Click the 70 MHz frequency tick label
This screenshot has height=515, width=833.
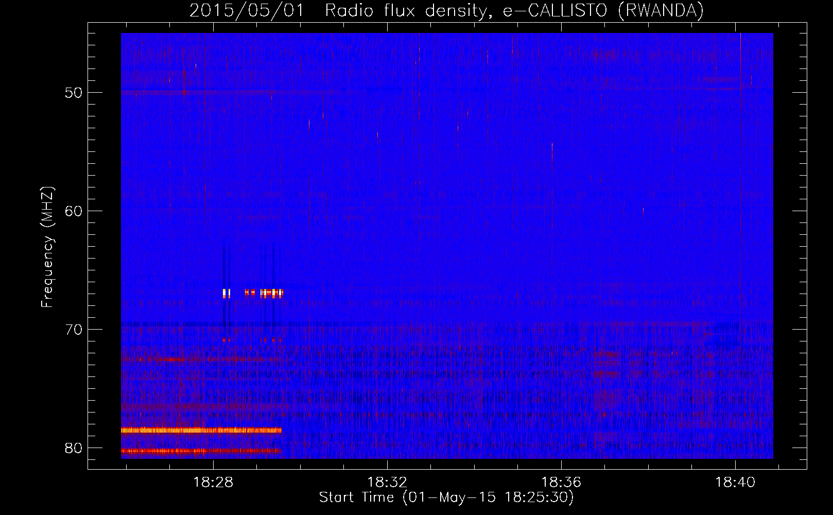click(74, 330)
